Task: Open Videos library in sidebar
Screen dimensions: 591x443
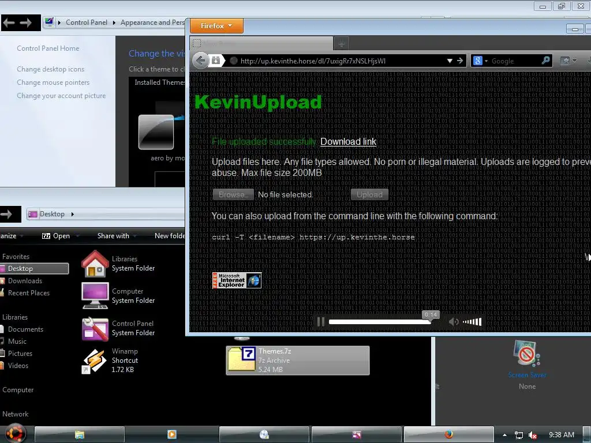Action: tap(18, 365)
